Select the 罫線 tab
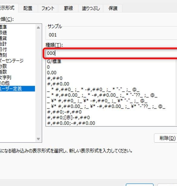This screenshot has height=186, width=177. point(68,8)
